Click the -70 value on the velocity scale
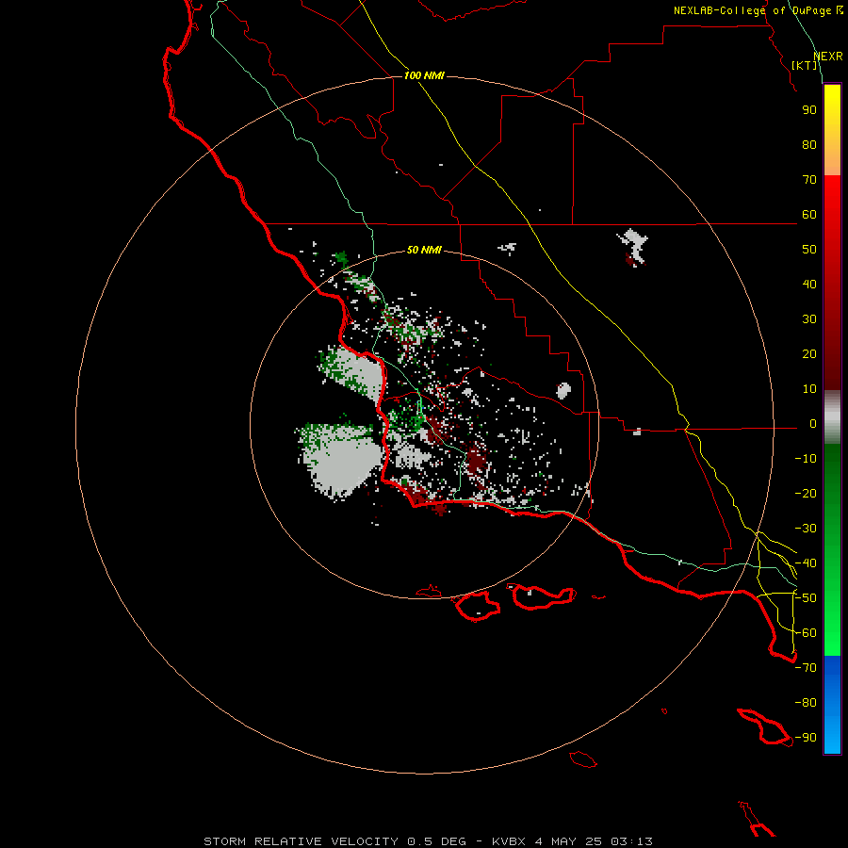Screen dimensions: 848x848 (x=806, y=668)
